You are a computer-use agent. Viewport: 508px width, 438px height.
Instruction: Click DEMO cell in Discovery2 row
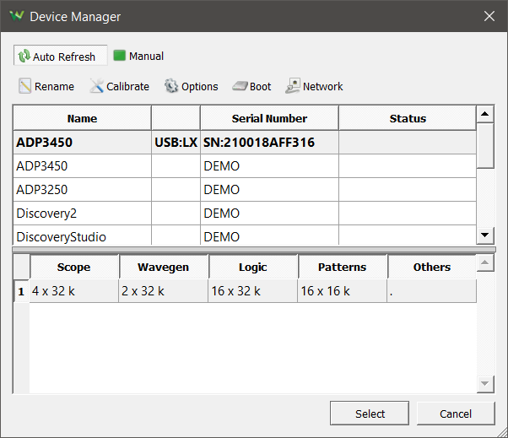point(269,214)
